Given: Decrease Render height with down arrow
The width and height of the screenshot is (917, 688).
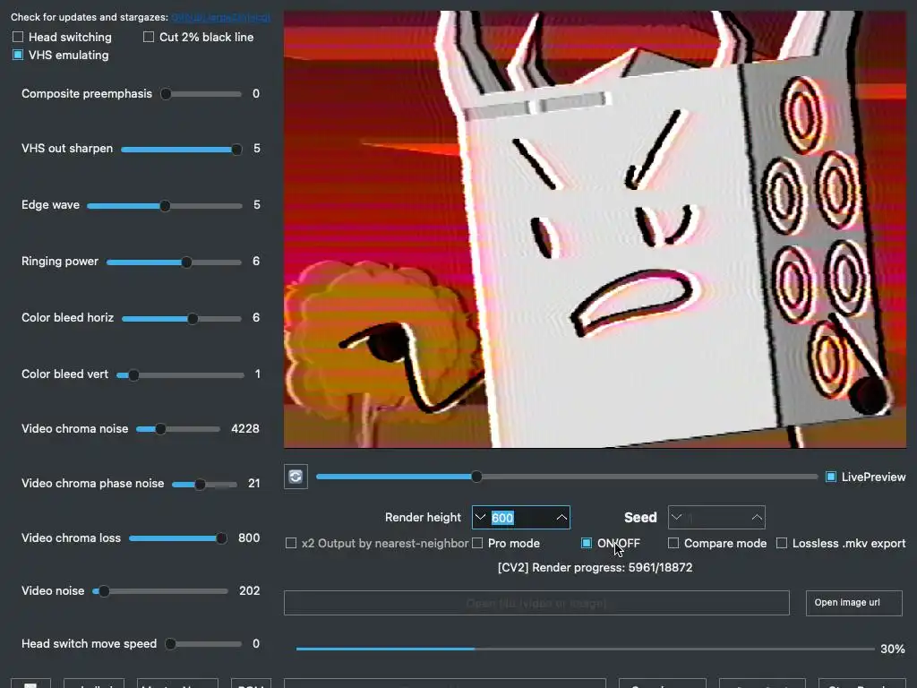Looking at the screenshot, I should (x=480, y=517).
